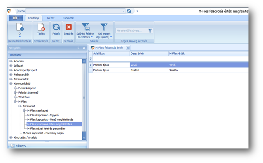Click the Xml import log filter icon
The width and height of the screenshot is (263, 163).
pyautogui.click(x=103, y=27)
